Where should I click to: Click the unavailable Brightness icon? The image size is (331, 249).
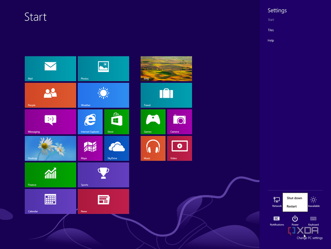coord(313,200)
